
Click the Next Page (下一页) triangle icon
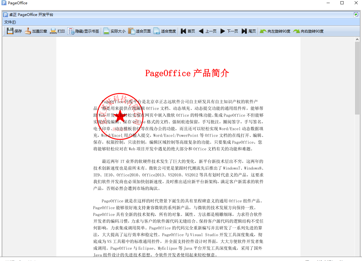coord(223,31)
